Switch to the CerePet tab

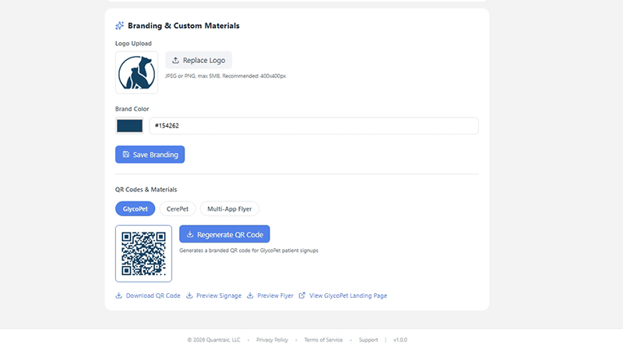178,208
